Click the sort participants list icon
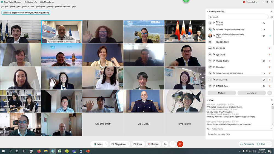Screen dimensions: 274x154 tap(272, 17)
